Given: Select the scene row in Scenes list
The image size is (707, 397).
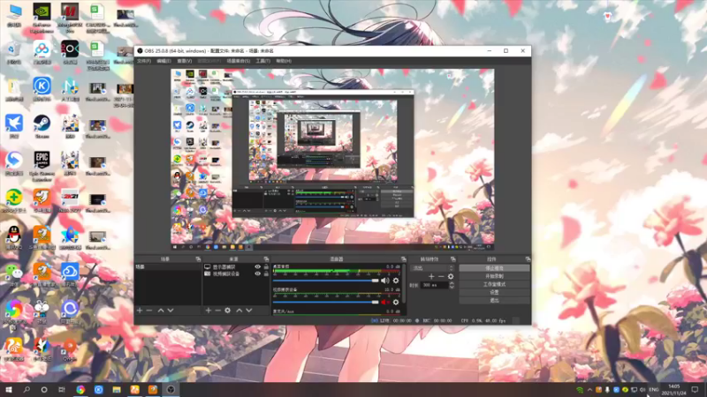Looking at the screenshot, I should [x=168, y=267].
